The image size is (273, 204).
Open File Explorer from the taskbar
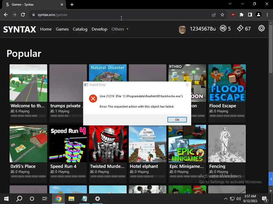pos(71,199)
